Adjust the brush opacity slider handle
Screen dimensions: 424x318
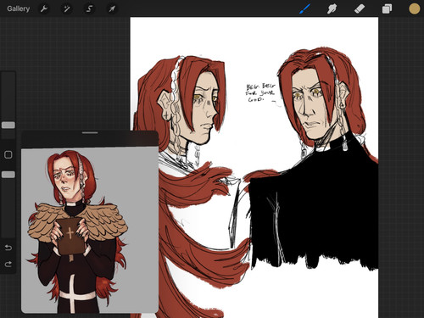[x=8, y=175]
